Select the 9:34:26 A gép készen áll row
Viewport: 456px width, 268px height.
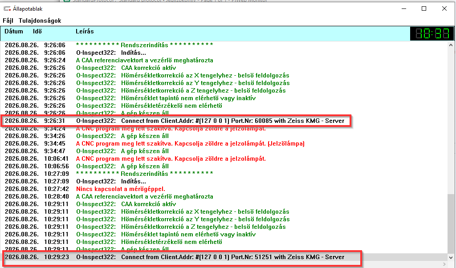click(x=224, y=136)
